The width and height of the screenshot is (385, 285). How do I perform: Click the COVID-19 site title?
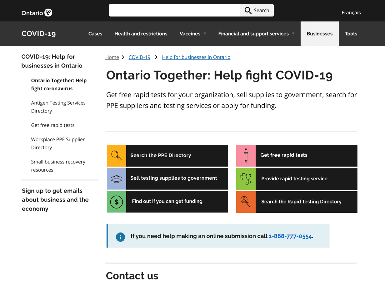click(x=39, y=34)
